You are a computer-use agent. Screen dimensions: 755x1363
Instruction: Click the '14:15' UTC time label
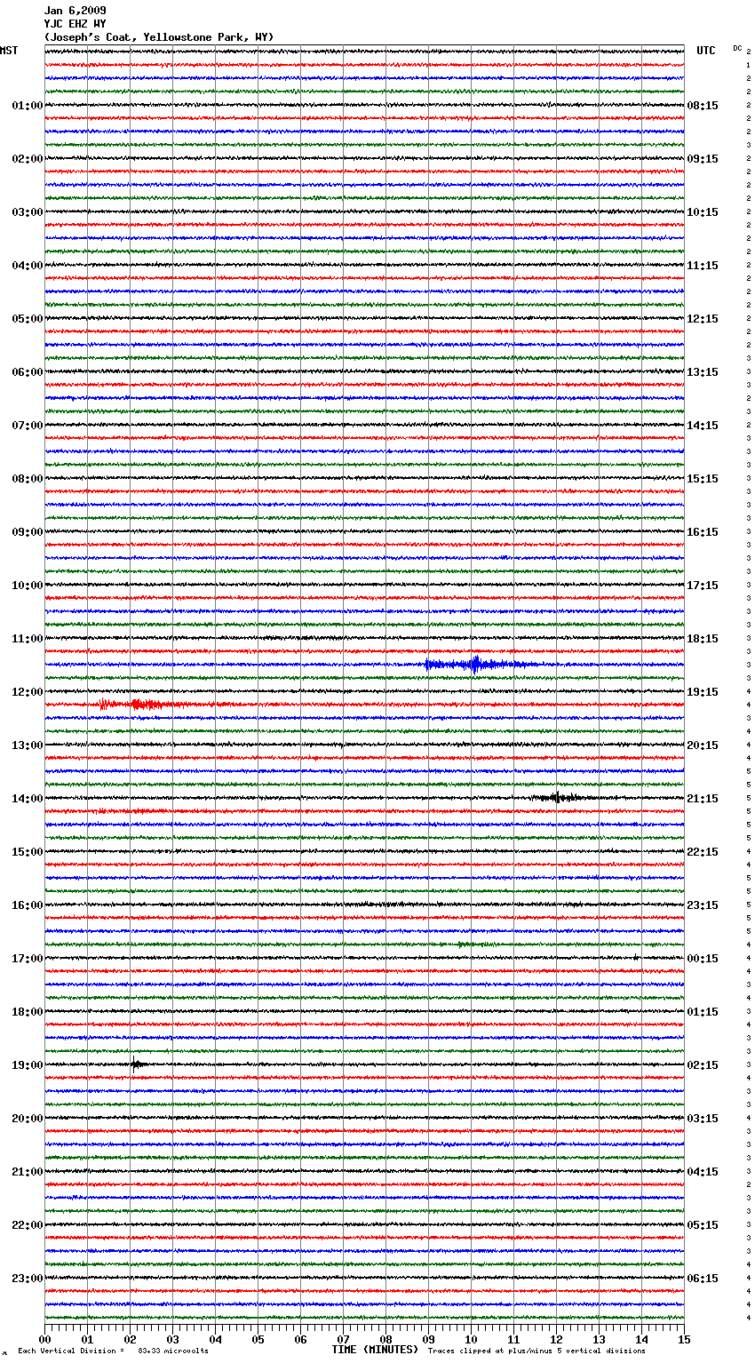tap(703, 426)
